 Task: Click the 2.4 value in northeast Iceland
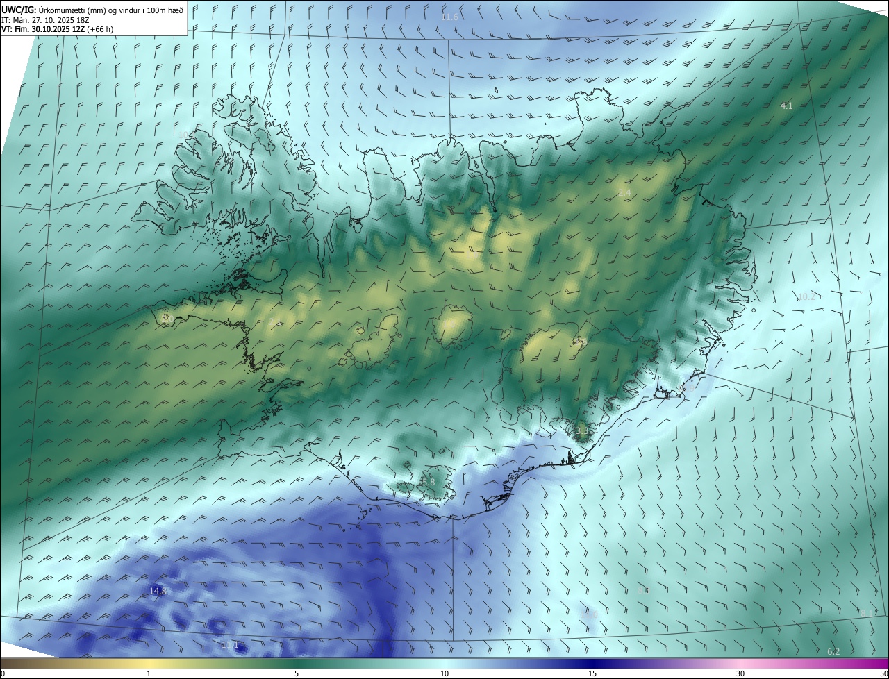pyautogui.click(x=624, y=192)
